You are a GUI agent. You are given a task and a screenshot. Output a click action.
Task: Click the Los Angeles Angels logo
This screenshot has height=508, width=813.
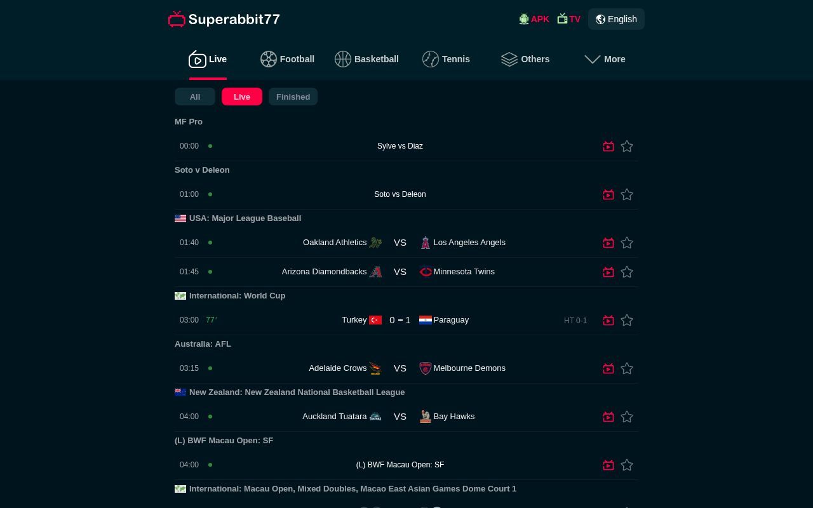pos(426,243)
